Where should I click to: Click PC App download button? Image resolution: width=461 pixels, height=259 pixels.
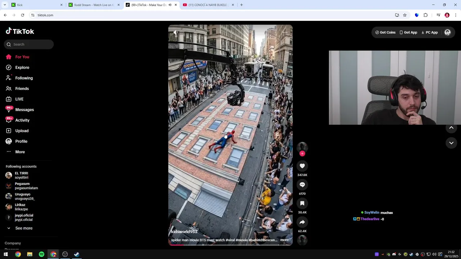point(429,32)
